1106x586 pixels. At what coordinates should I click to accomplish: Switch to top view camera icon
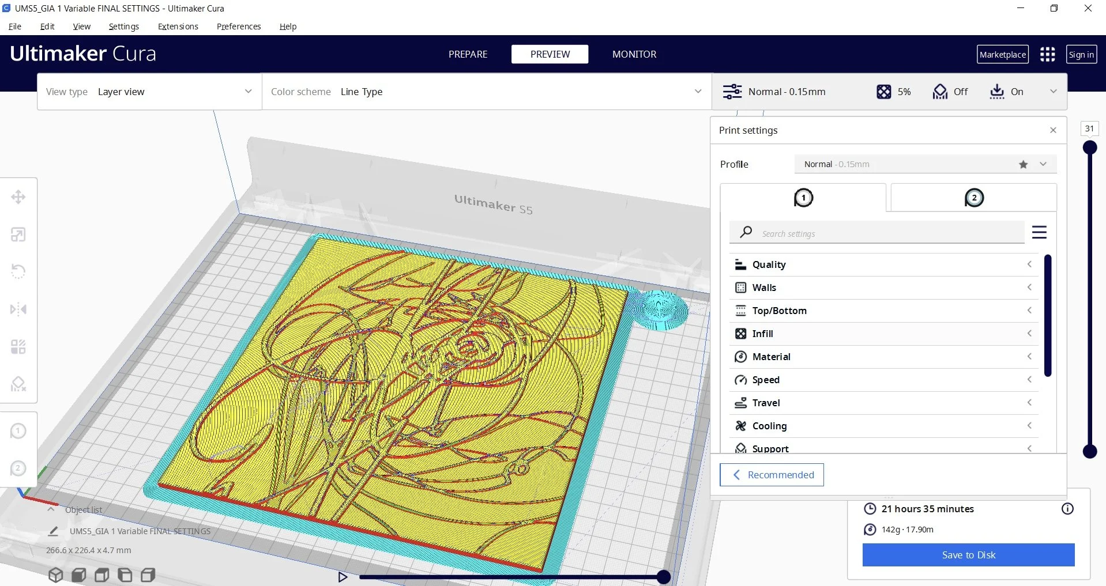click(101, 574)
